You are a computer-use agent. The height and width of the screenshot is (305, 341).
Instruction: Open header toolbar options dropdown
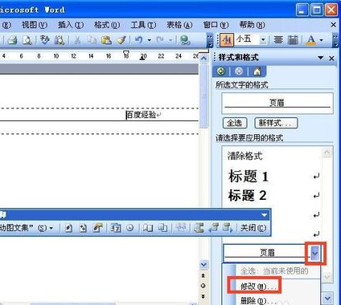265,215
